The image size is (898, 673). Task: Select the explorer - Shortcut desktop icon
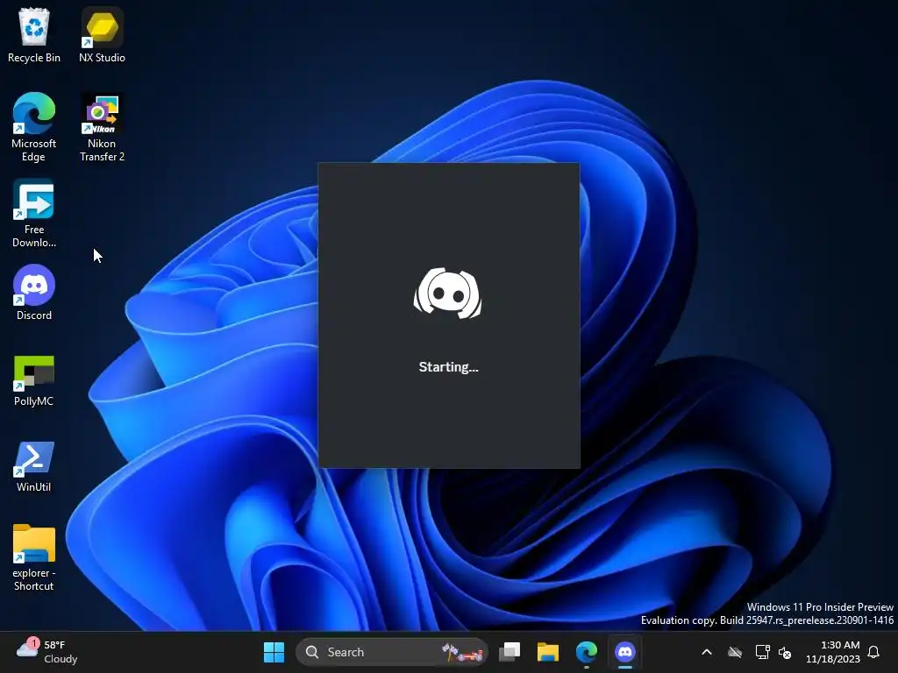click(x=34, y=556)
